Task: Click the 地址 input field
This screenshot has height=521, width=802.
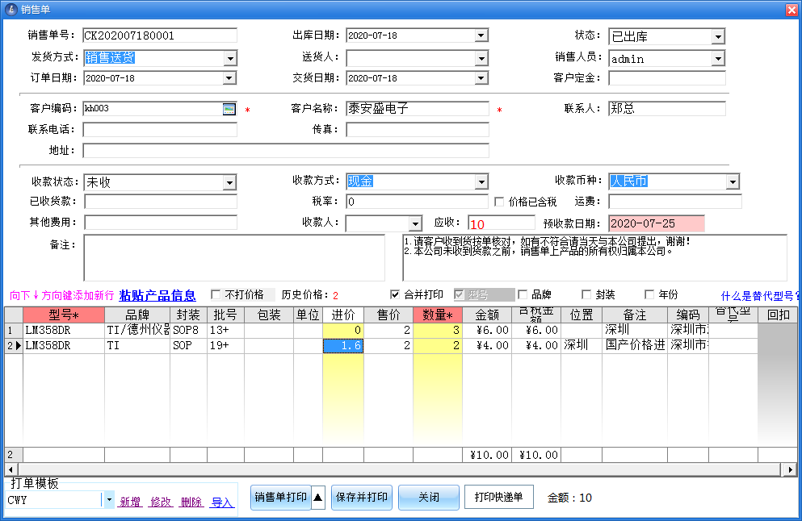Action: [286, 151]
